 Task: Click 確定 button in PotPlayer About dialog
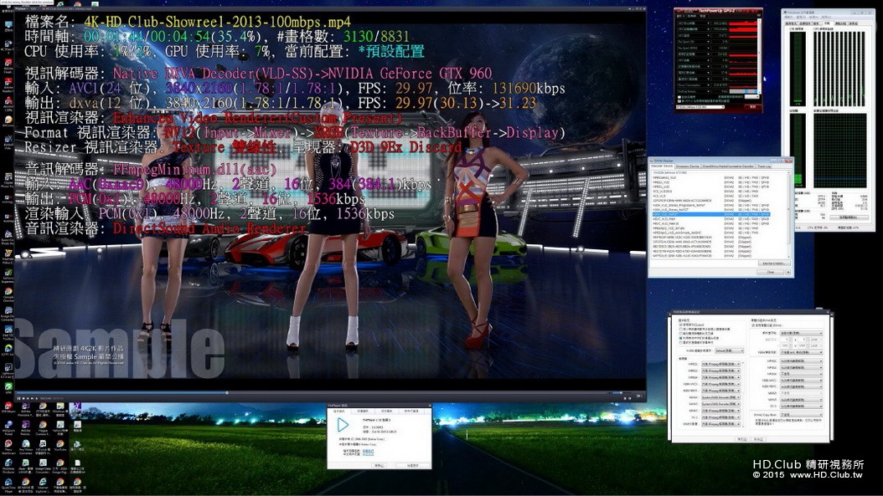(x=380, y=466)
